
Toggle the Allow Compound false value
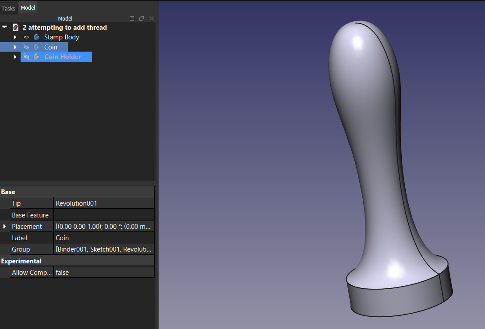(x=103, y=272)
